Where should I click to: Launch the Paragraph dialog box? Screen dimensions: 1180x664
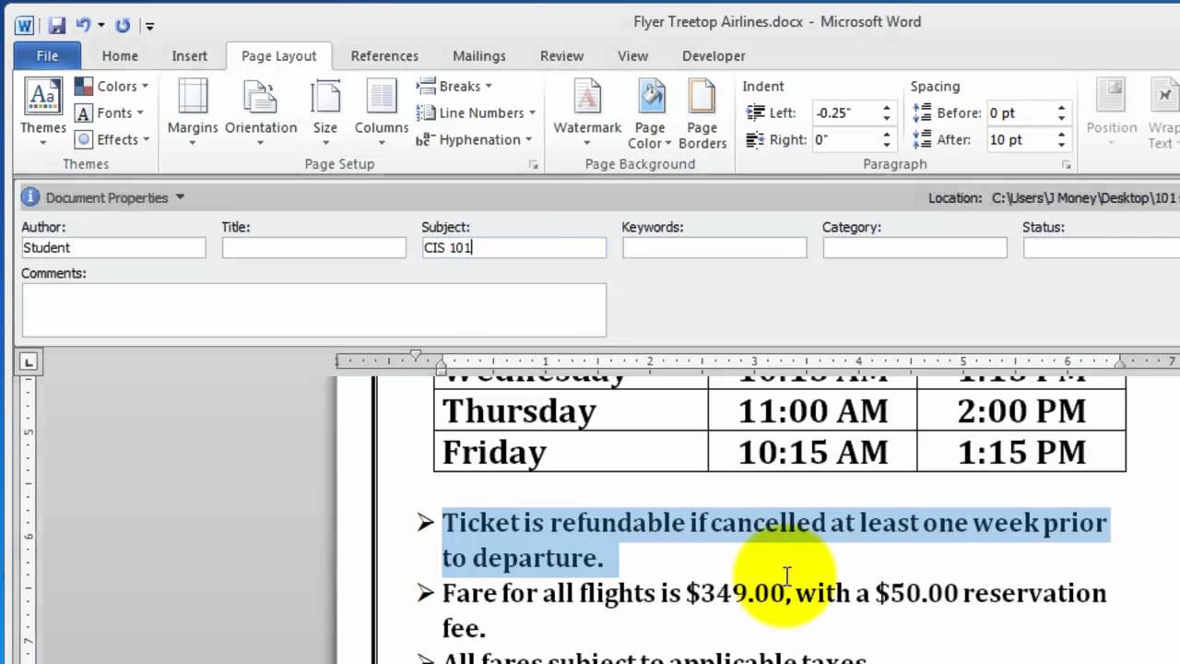(x=1067, y=164)
